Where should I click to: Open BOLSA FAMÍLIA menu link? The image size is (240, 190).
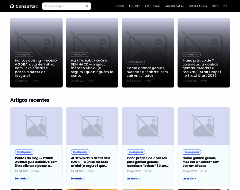pyautogui.click(x=198, y=6)
